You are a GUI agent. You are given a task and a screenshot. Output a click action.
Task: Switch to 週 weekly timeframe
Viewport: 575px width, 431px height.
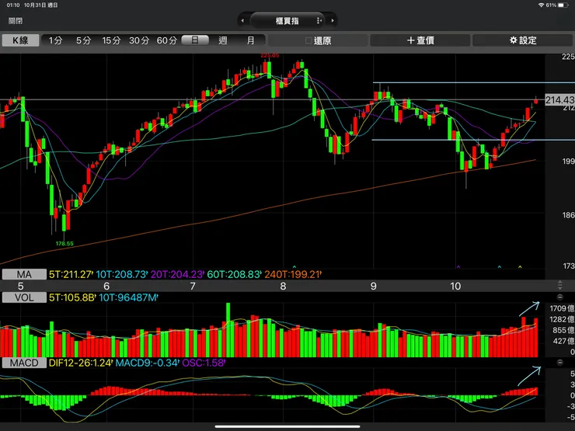tap(223, 40)
